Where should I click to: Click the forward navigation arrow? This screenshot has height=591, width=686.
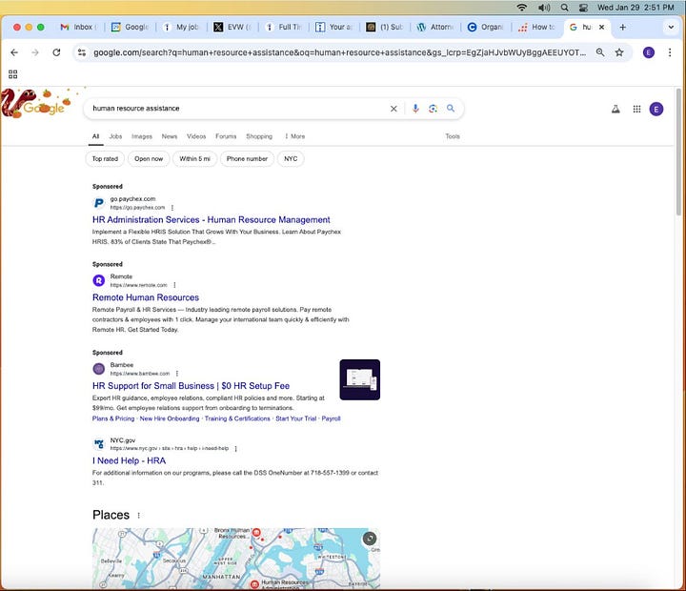pos(35,52)
